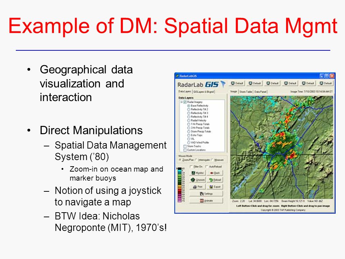Select the VIL radio option

click(x=189, y=139)
